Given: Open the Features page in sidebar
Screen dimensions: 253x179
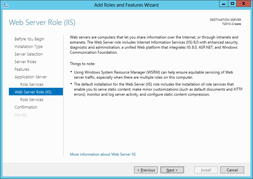Looking at the screenshot, I should (22, 69).
